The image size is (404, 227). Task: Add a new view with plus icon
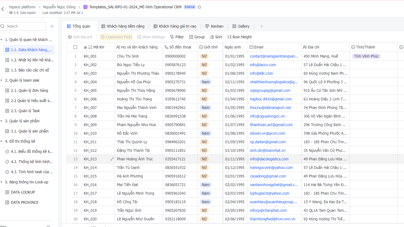(262, 26)
